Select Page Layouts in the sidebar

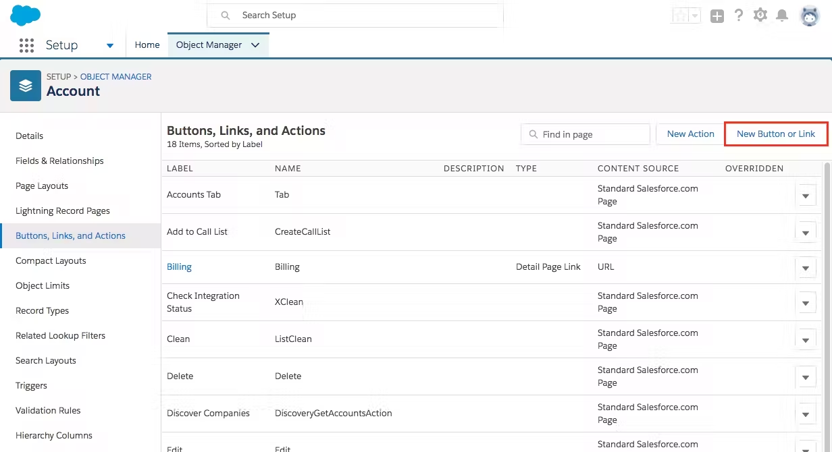(x=42, y=186)
